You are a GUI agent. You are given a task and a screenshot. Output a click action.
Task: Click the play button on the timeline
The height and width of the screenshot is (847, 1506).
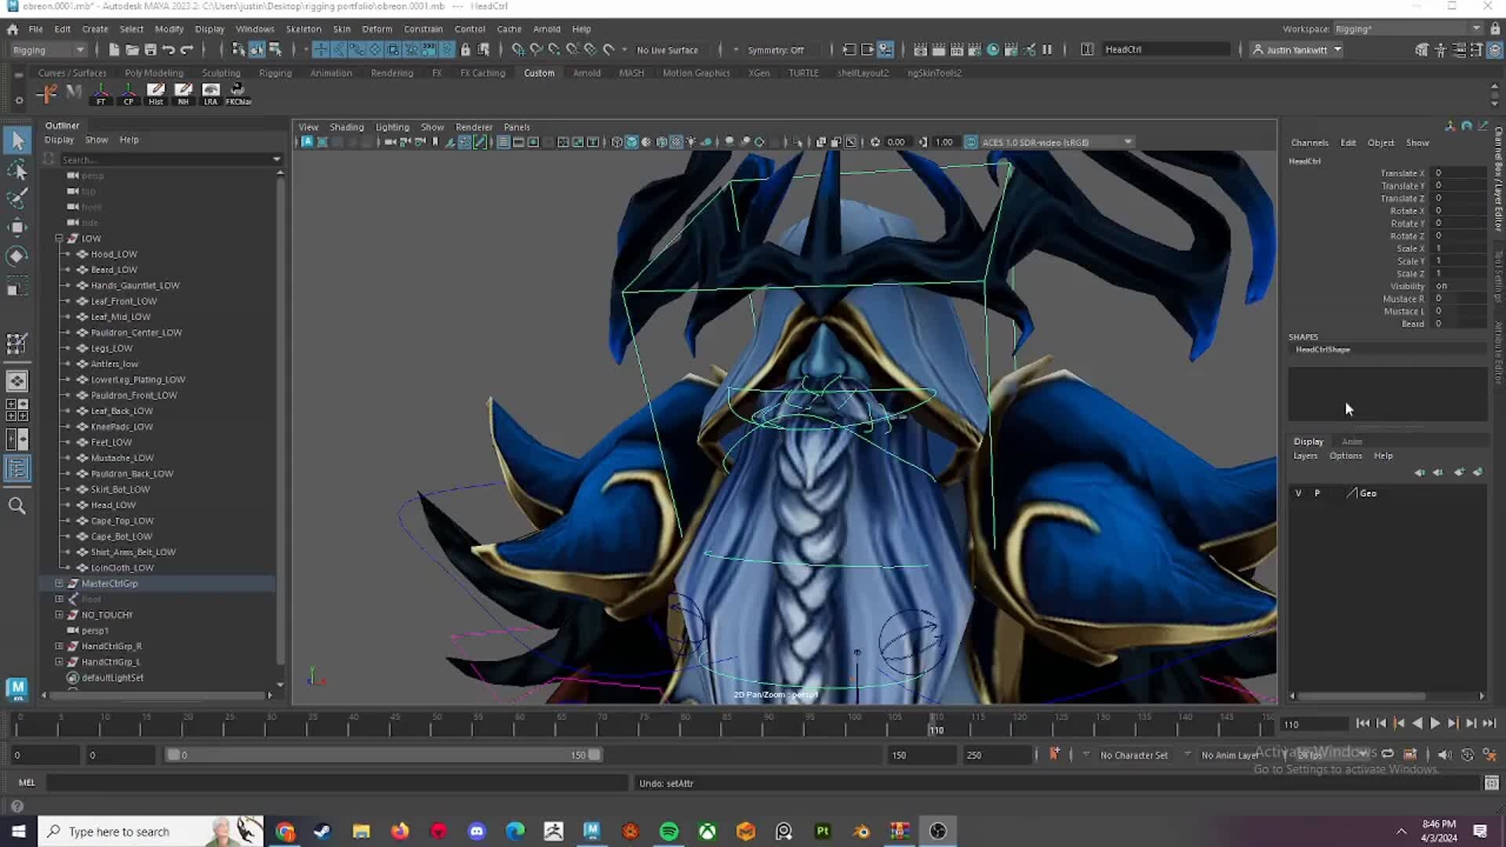click(1434, 724)
